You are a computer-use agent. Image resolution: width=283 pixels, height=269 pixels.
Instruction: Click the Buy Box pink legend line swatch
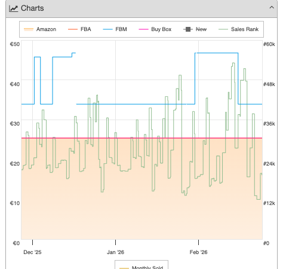(x=143, y=29)
